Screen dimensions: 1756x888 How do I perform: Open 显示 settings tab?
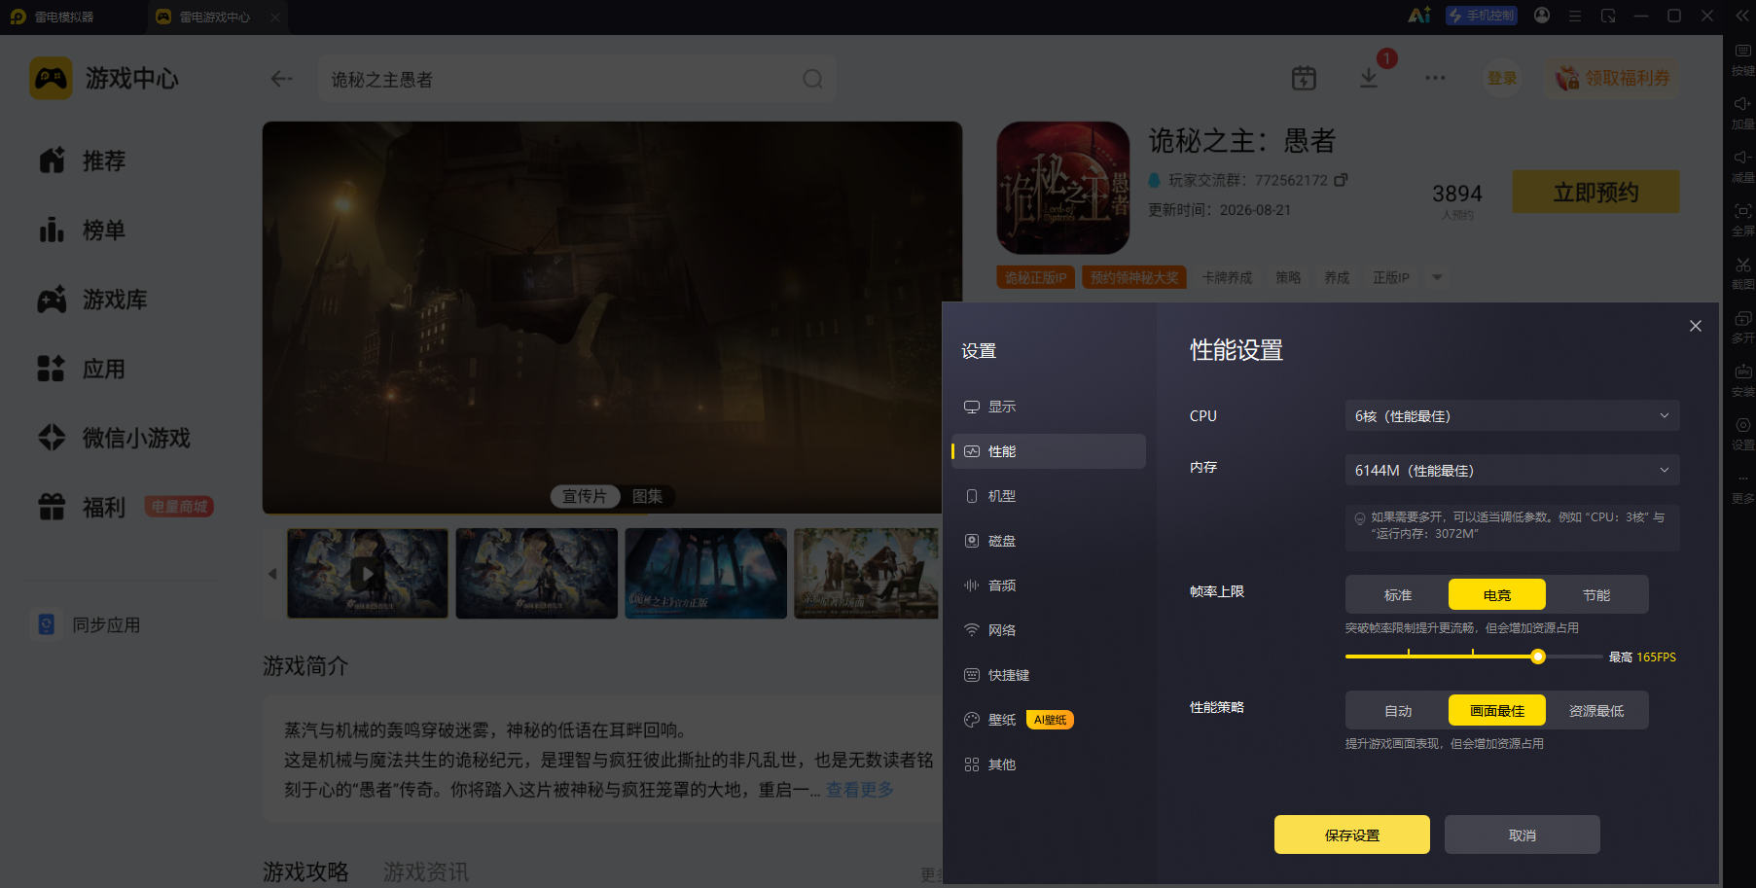pyautogui.click(x=1049, y=407)
